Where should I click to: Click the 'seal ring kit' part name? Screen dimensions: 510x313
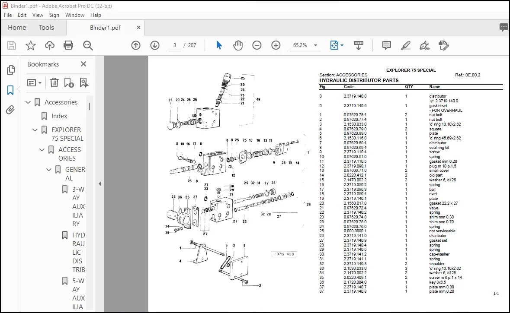click(x=439, y=147)
